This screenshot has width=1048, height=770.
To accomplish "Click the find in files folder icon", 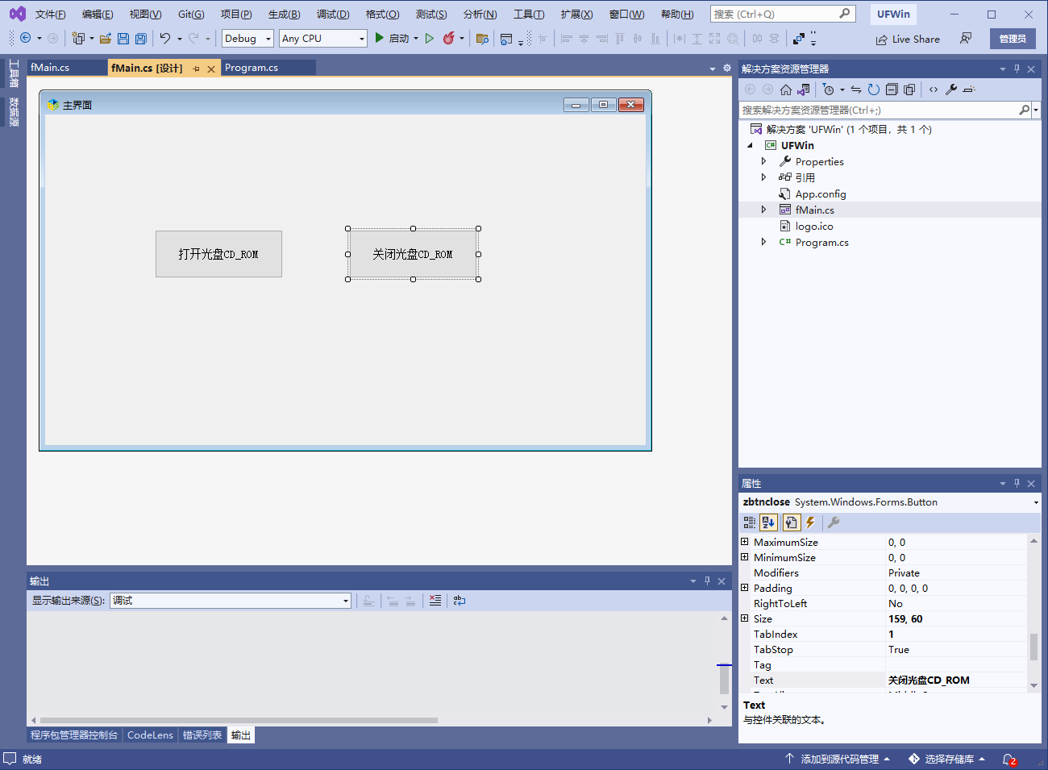I will pos(482,38).
